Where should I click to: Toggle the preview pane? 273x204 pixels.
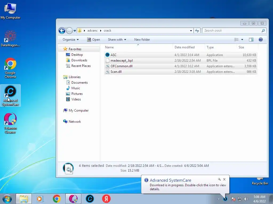click(x=251, y=40)
